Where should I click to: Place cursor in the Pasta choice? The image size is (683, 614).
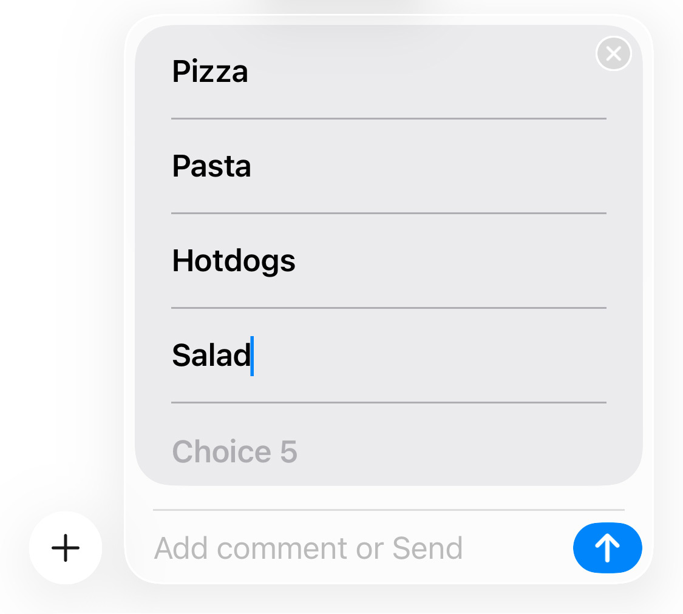point(389,166)
